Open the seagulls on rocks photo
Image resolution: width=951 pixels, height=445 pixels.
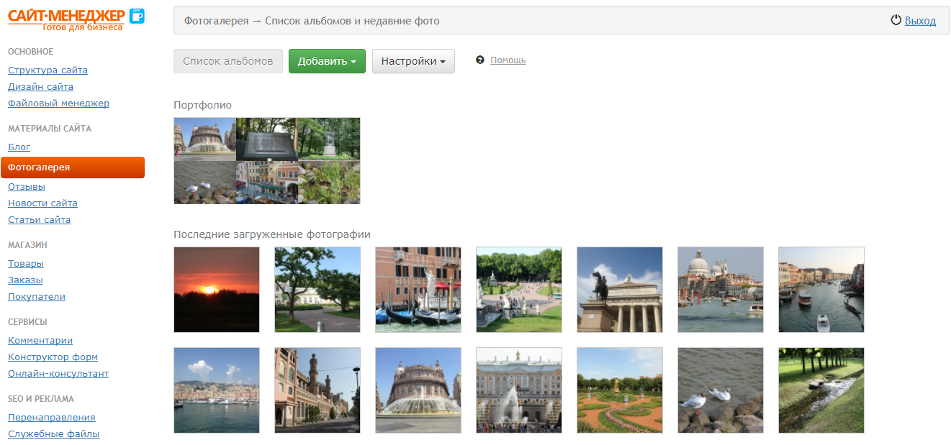pyautogui.click(x=721, y=390)
